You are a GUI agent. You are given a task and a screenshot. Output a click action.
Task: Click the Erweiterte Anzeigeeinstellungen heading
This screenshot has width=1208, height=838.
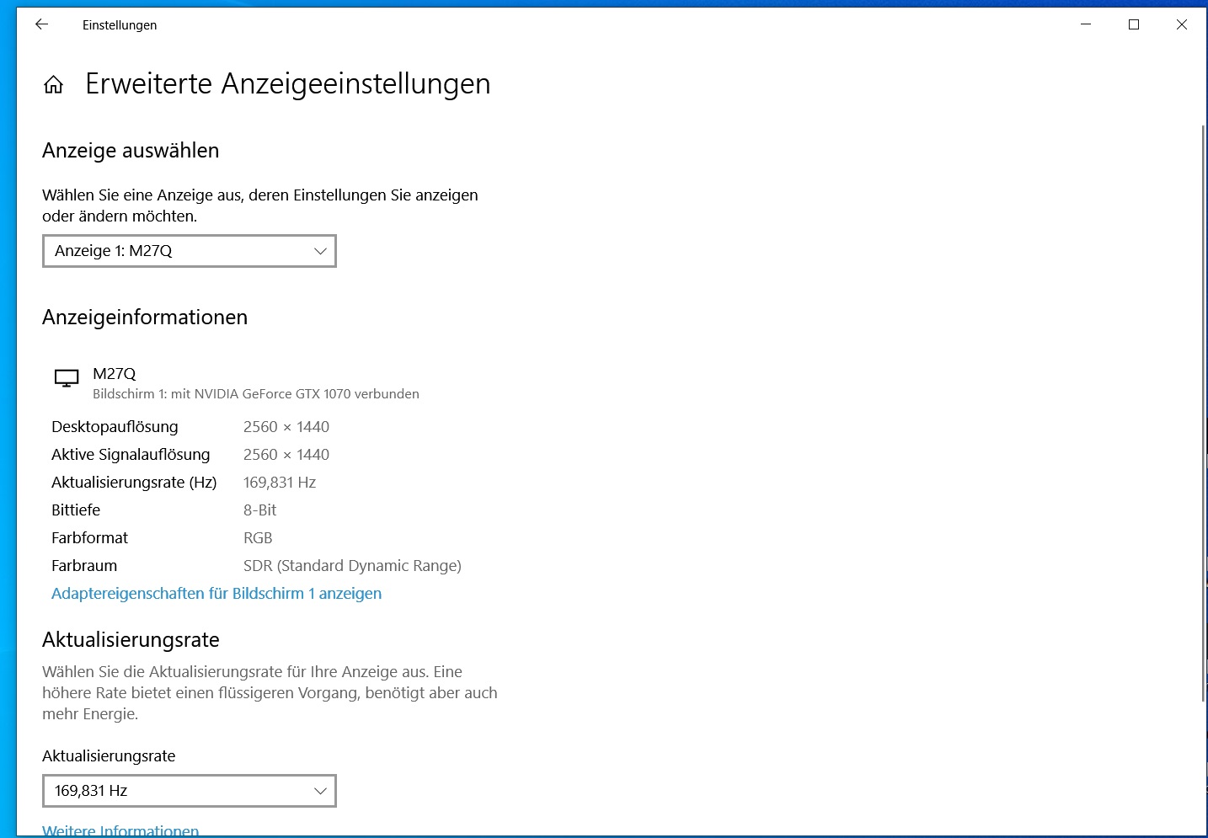(288, 83)
